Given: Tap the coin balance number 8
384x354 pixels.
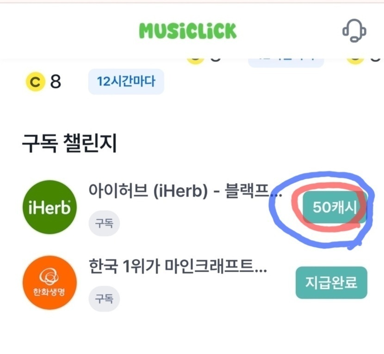Looking at the screenshot, I should coord(56,83).
